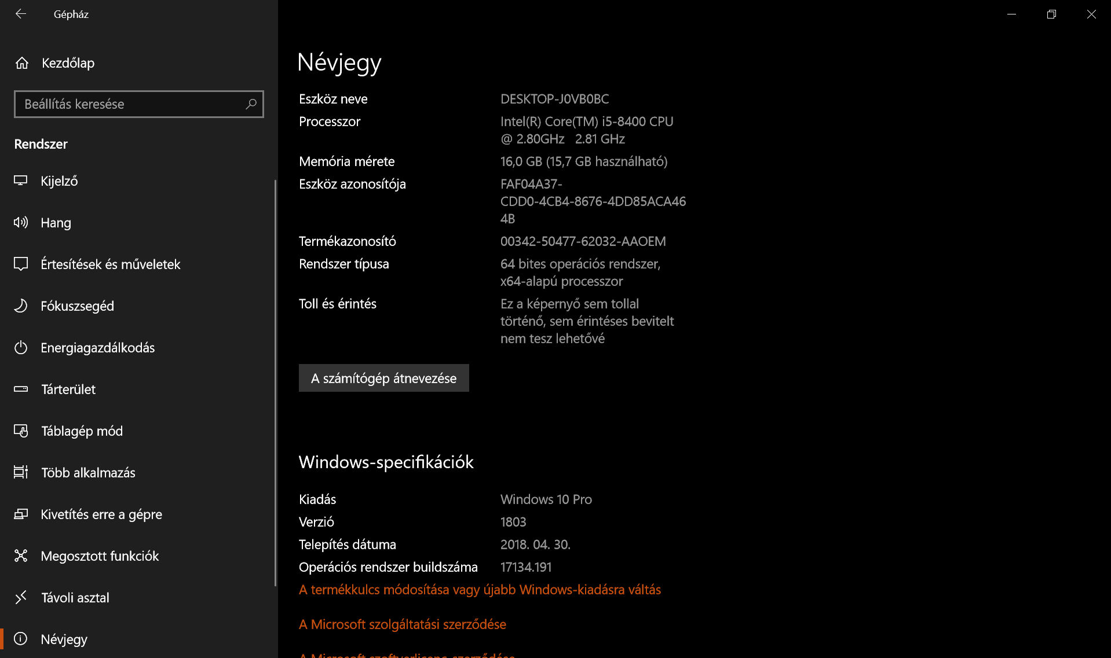Click Operációs rendszer buildszáma label

point(388,567)
